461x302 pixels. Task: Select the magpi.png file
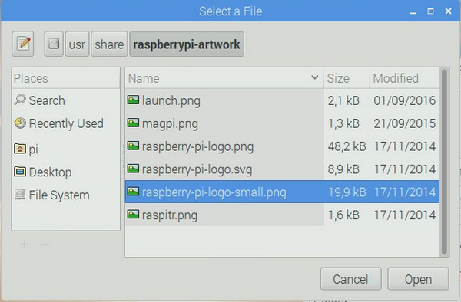click(x=282, y=123)
